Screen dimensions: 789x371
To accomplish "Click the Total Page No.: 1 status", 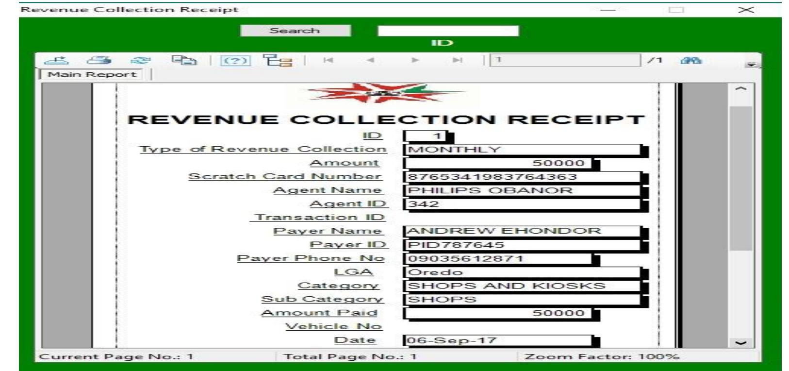I will tap(350, 356).
